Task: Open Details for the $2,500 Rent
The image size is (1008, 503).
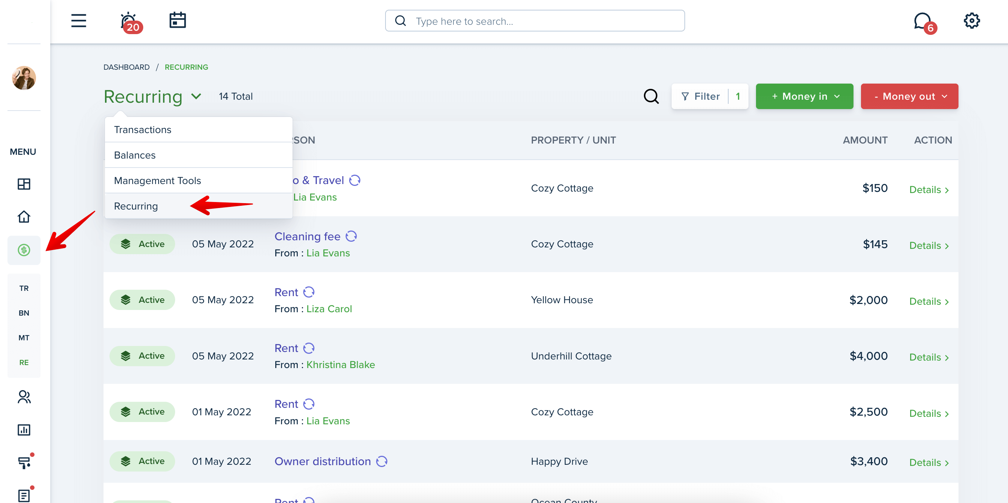Action: click(929, 413)
